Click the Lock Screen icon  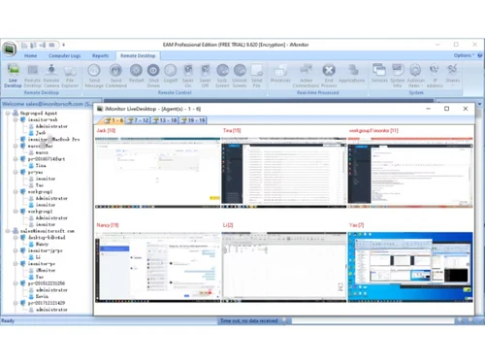pyautogui.click(x=222, y=76)
